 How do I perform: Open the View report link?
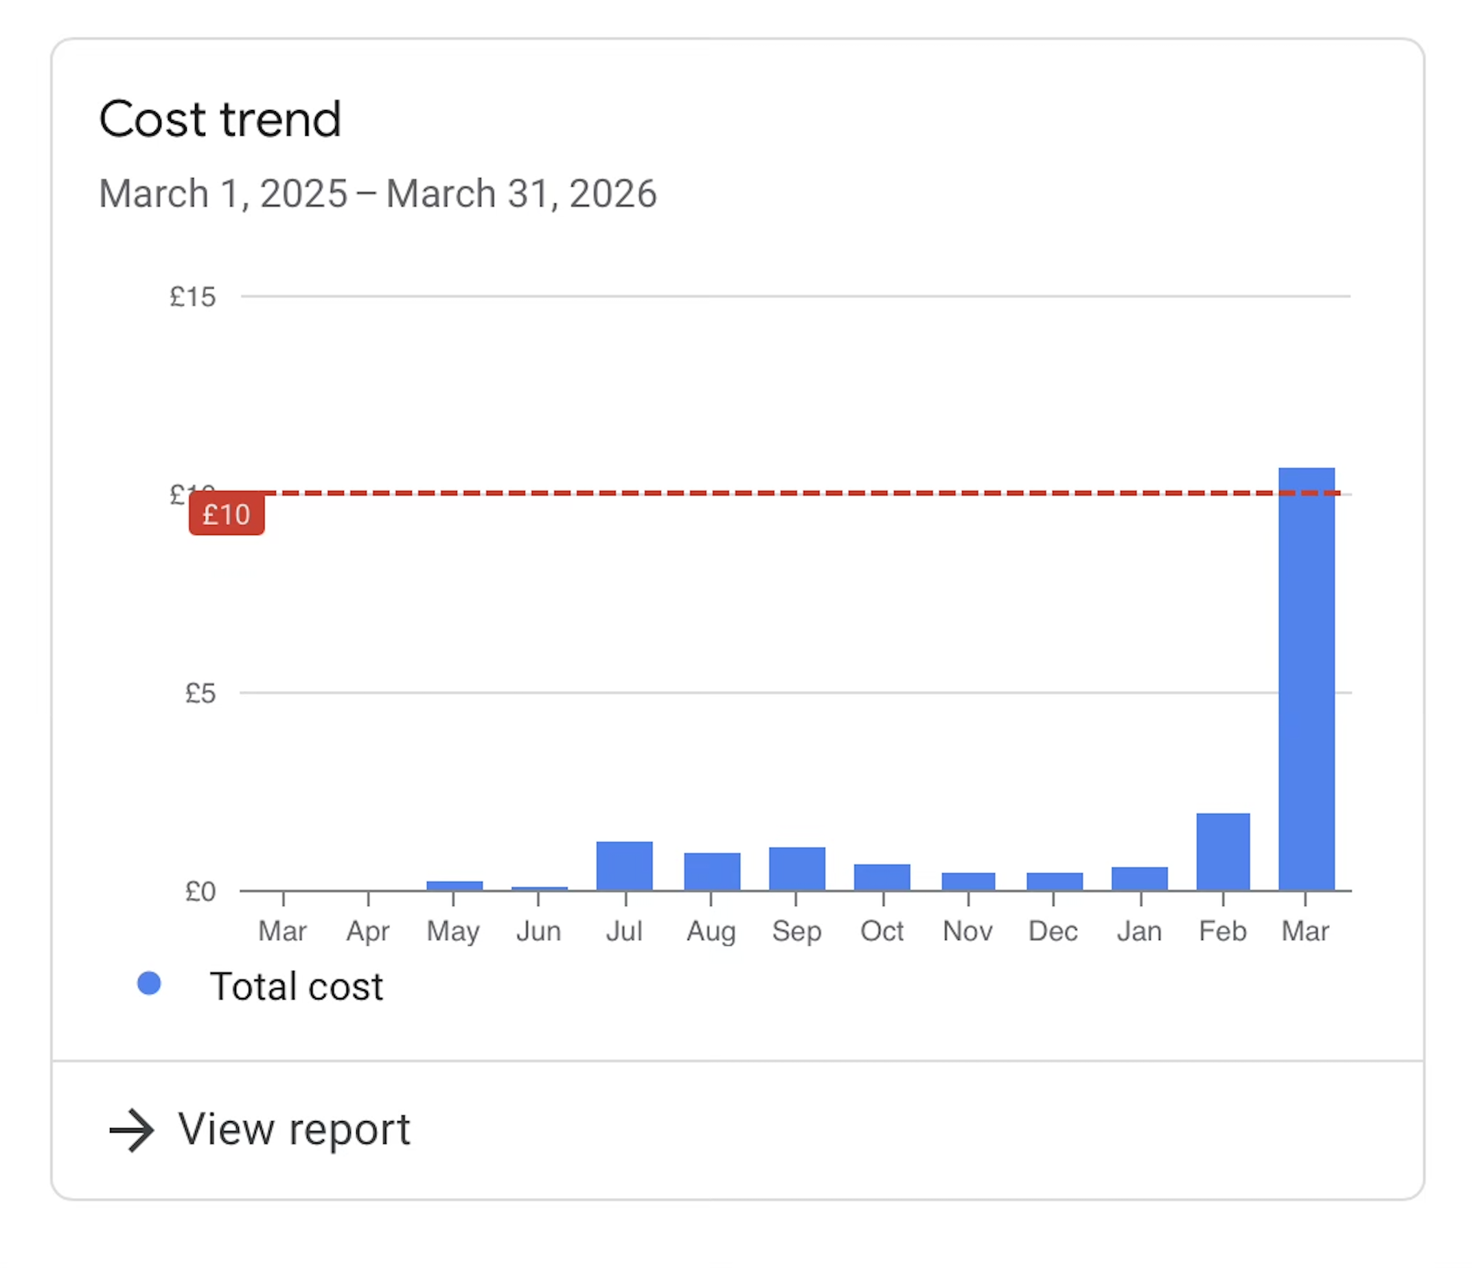293,1130
